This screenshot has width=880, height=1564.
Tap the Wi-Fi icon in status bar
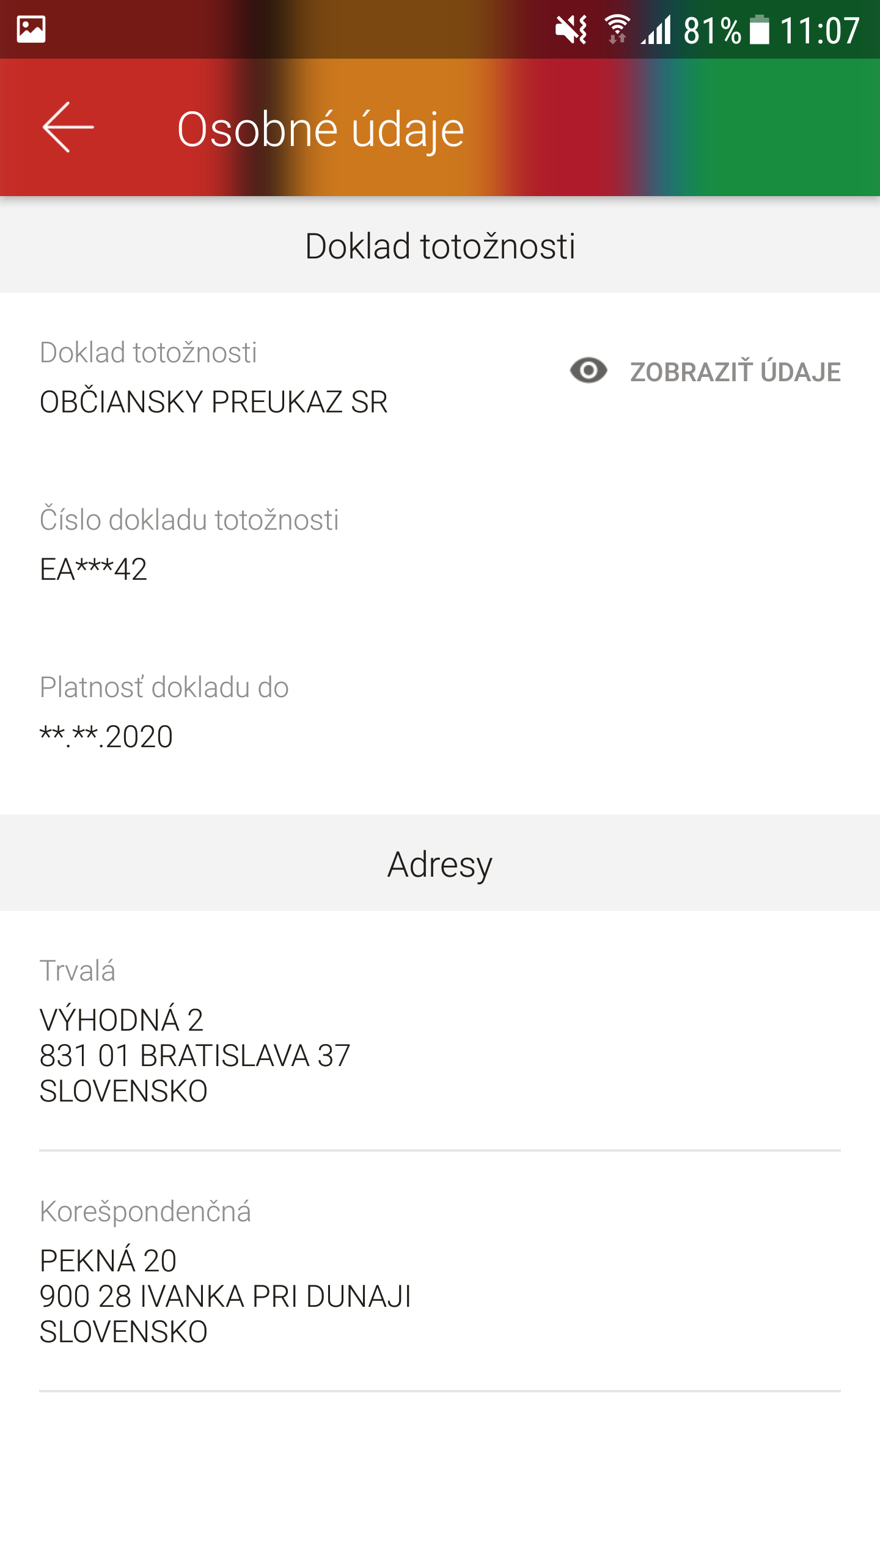[x=617, y=29]
